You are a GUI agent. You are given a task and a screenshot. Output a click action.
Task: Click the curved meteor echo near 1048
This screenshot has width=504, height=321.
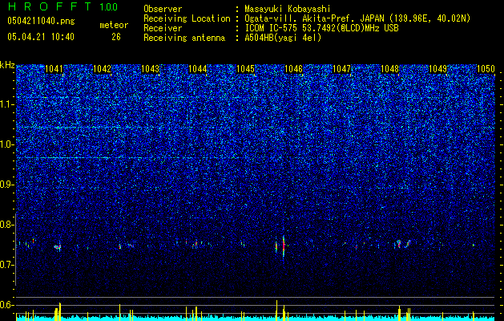coord(408,243)
